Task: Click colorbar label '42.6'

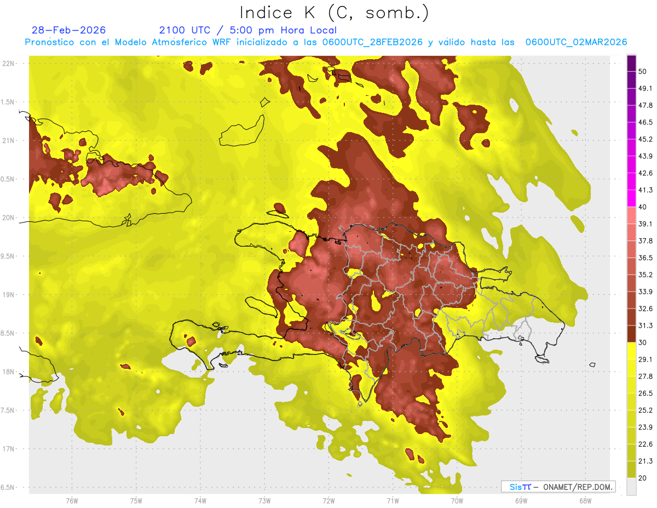Action: tap(646, 173)
